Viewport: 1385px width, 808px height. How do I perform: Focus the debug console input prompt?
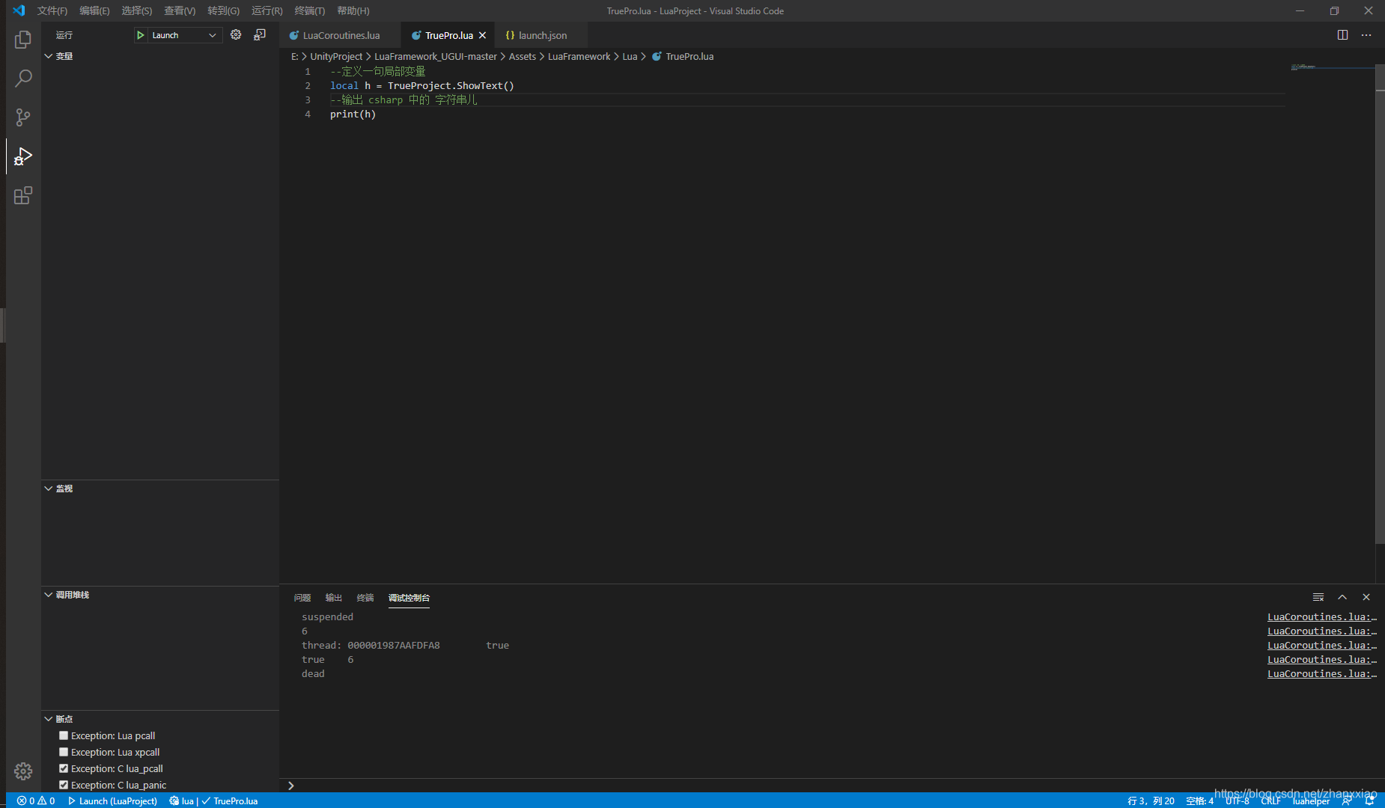tap(831, 786)
